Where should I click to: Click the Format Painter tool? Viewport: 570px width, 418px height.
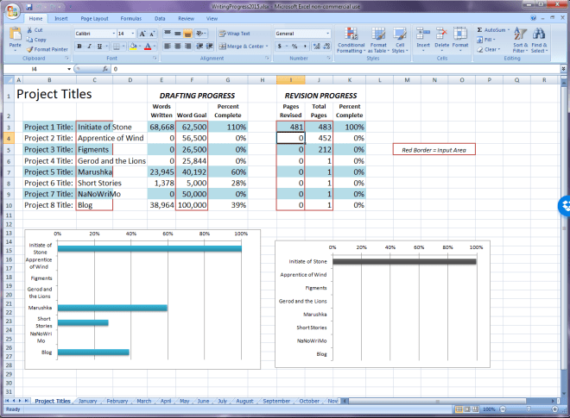[x=47, y=49]
